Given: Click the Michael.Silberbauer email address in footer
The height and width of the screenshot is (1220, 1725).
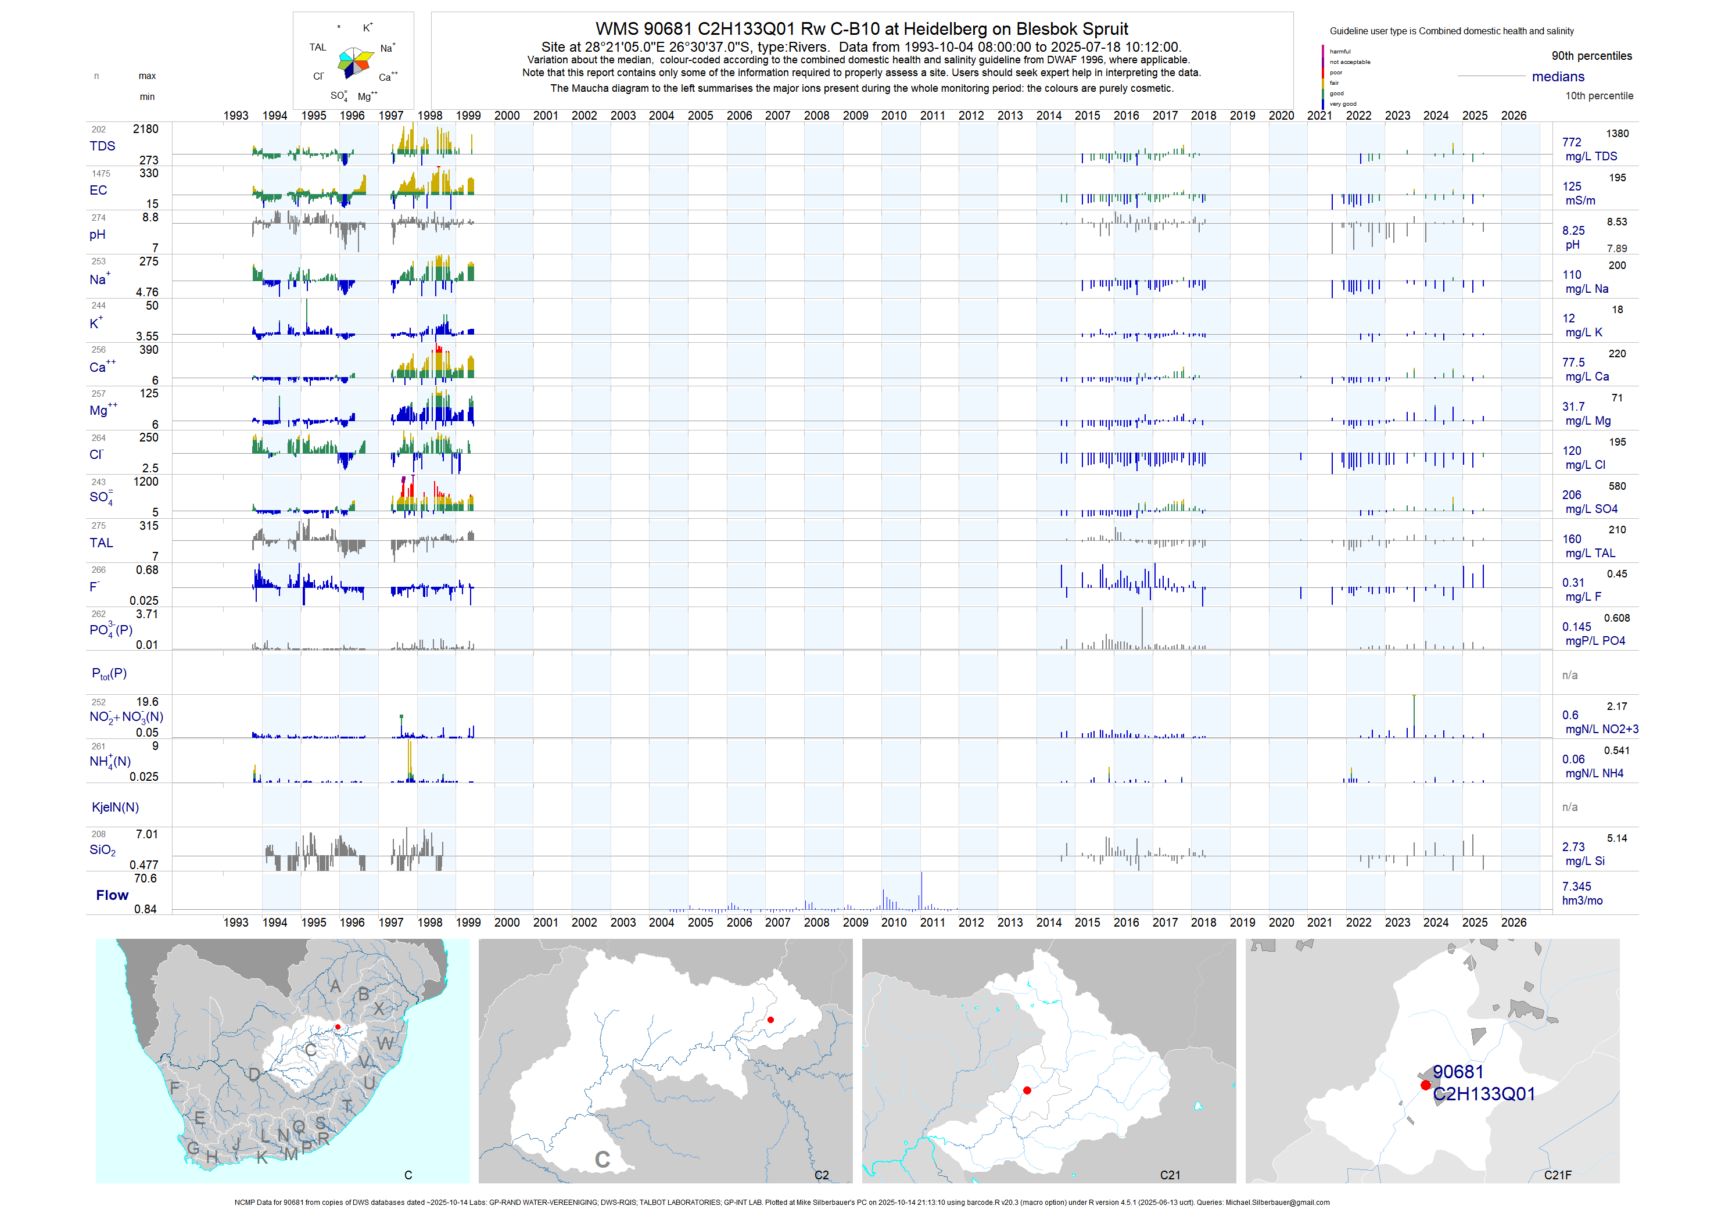Looking at the screenshot, I should click(1277, 1202).
